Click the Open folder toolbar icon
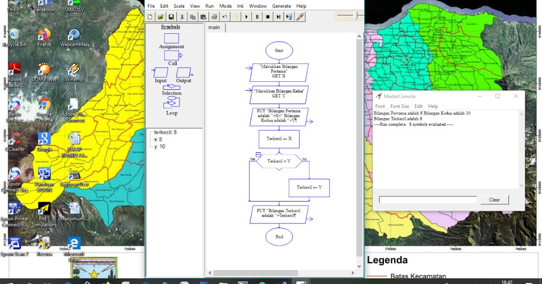Image resolution: width=542 pixels, height=284 pixels. click(161, 17)
